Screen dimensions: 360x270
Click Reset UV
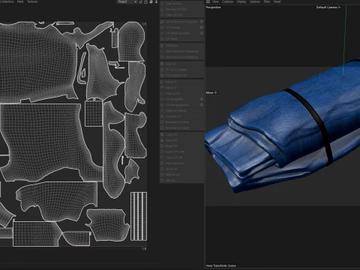(x=181, y=146)
